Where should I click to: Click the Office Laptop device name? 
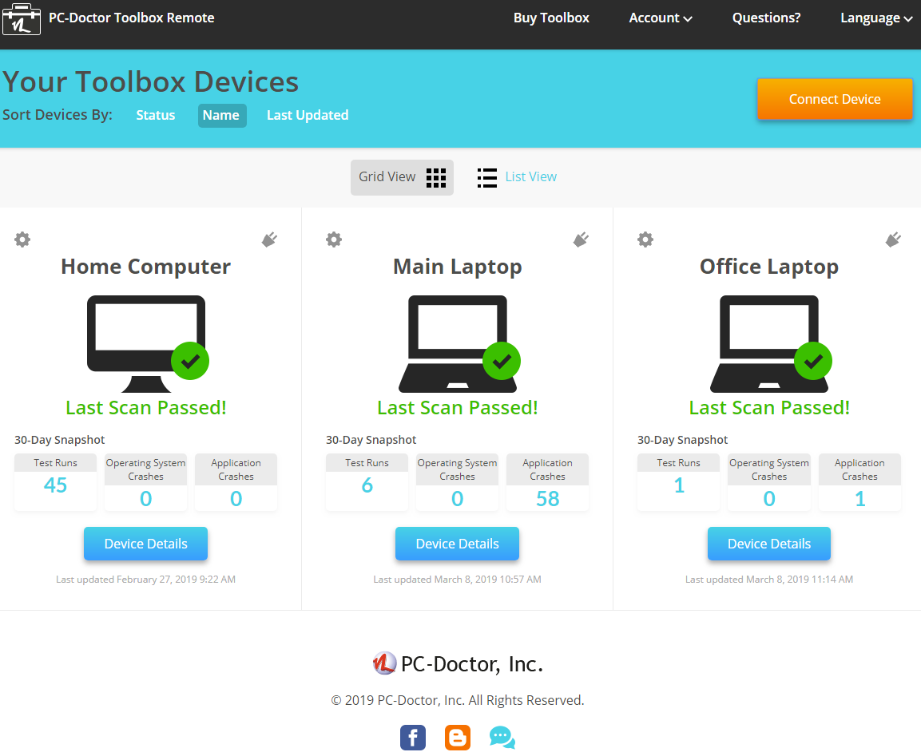pos(769,267)
